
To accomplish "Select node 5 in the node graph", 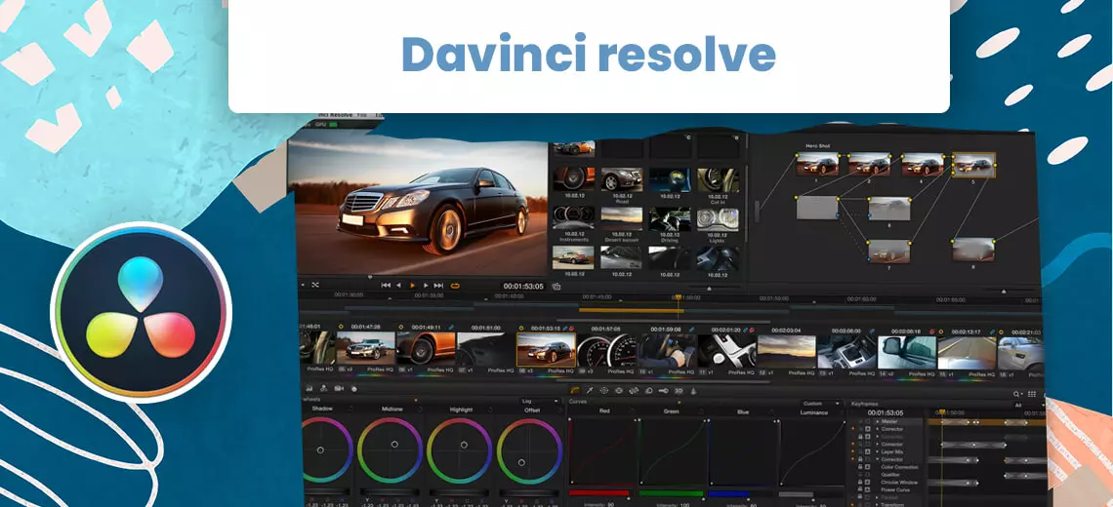I will click(972, 165).
